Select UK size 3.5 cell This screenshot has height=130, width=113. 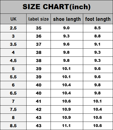[x=13, y=44]
